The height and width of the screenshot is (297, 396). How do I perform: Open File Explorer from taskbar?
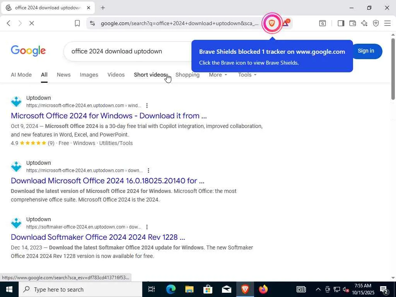[189, 289]
